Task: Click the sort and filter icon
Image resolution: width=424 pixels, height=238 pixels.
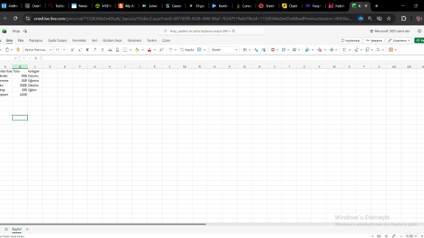Action: pos(367,50)
